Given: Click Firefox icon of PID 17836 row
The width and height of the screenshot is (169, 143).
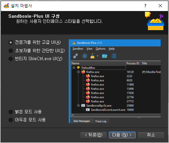Looking at the screenshot, I should 88,93.
